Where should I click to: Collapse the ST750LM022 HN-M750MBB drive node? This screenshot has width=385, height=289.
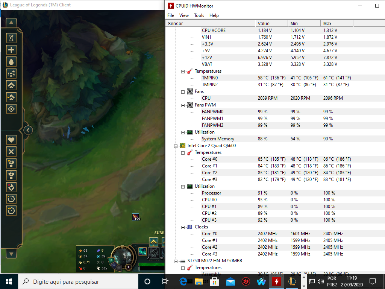click(176, 261)
